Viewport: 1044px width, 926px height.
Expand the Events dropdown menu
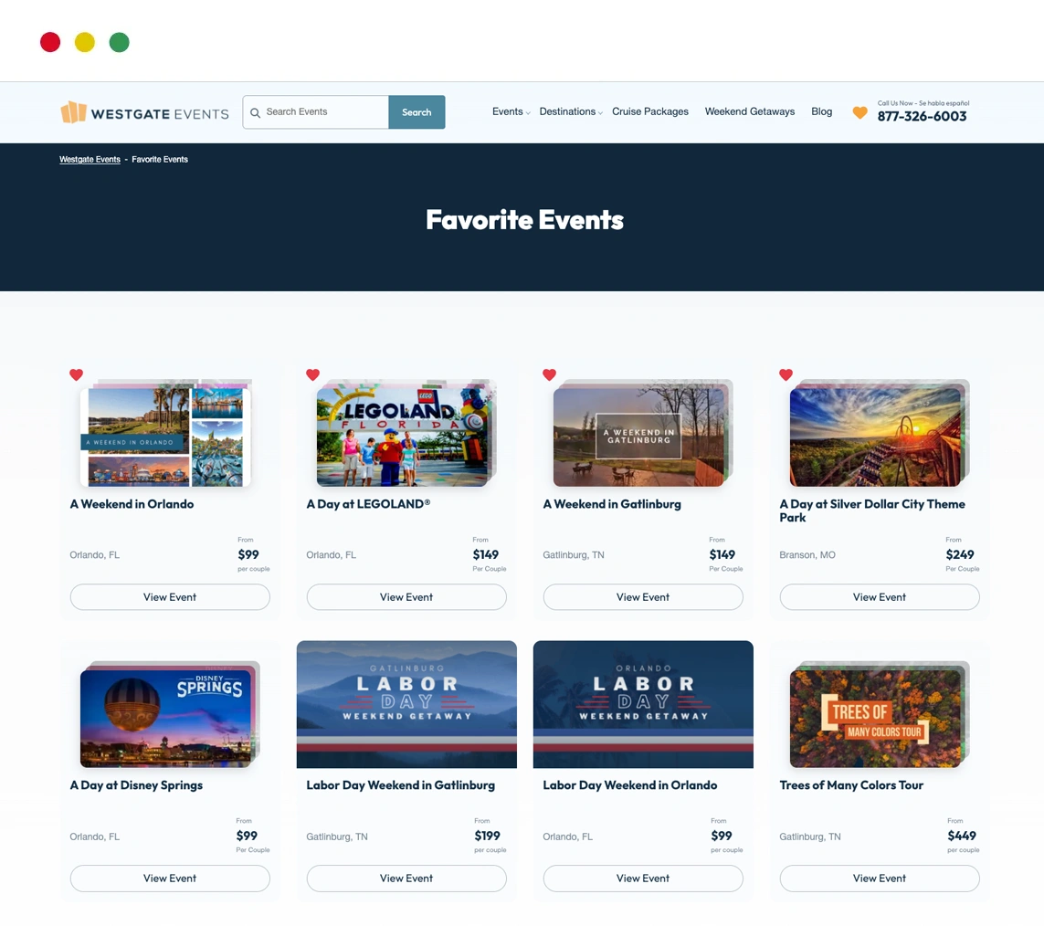(511, 111)
